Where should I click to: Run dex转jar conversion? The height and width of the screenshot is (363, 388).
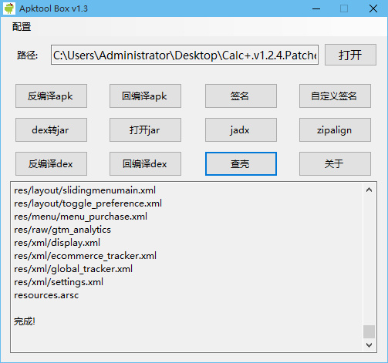click(51, 130)
